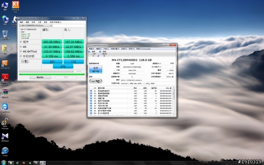Click the grey progress bar in AS SSD
Viewport: 264px width, 165px height.
(x=46, y=71)
